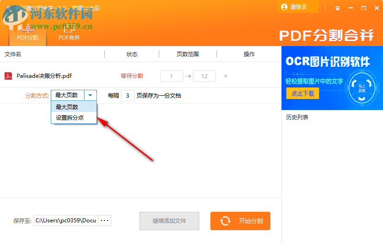383x244 pixels.
Task: Edit the start page field showing 1
Action: click(x=172, y=76)
